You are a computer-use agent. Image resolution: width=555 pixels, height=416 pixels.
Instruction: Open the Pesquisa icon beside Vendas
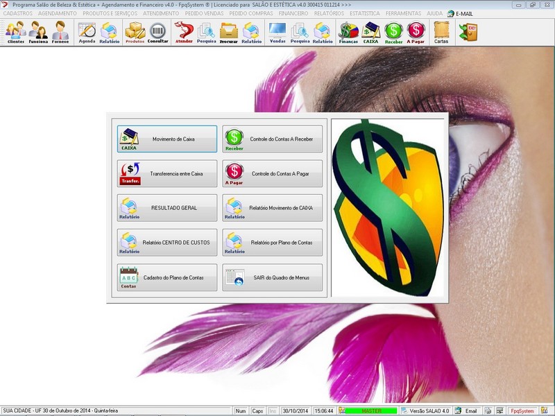(300, 32)
